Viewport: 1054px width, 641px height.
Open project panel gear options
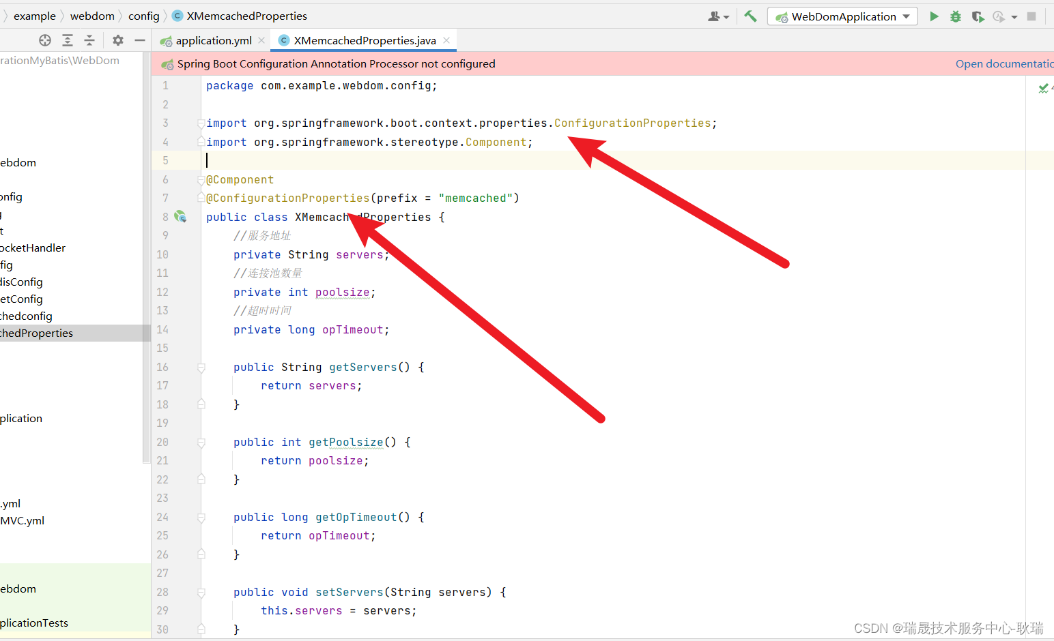tap(118, 40)
